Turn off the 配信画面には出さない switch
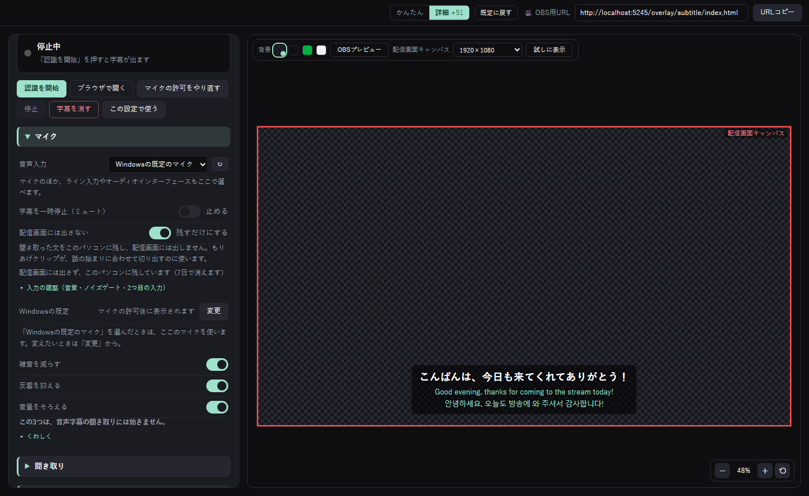 point(160,232)
